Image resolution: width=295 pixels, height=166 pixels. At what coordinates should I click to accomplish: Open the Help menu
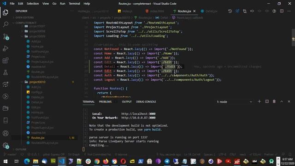pos(87,4)
